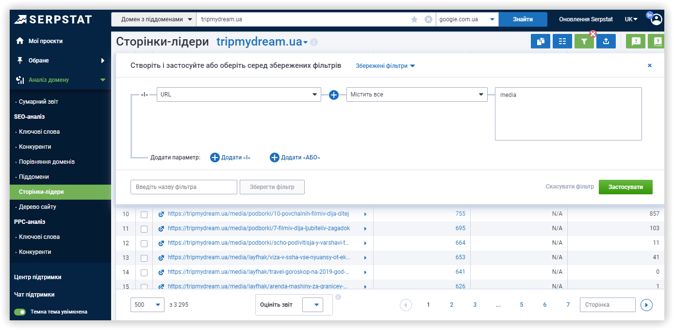
Task: Open Сумарний звіт sidebar item
Action: click(38, 102)
